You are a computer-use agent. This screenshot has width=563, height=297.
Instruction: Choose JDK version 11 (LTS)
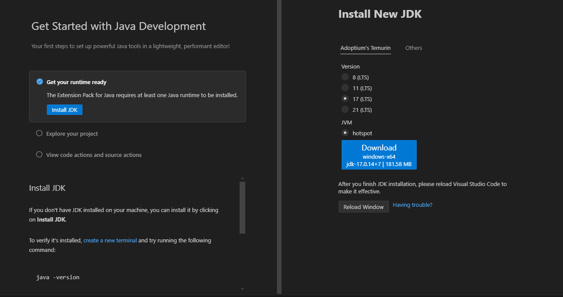345,88
